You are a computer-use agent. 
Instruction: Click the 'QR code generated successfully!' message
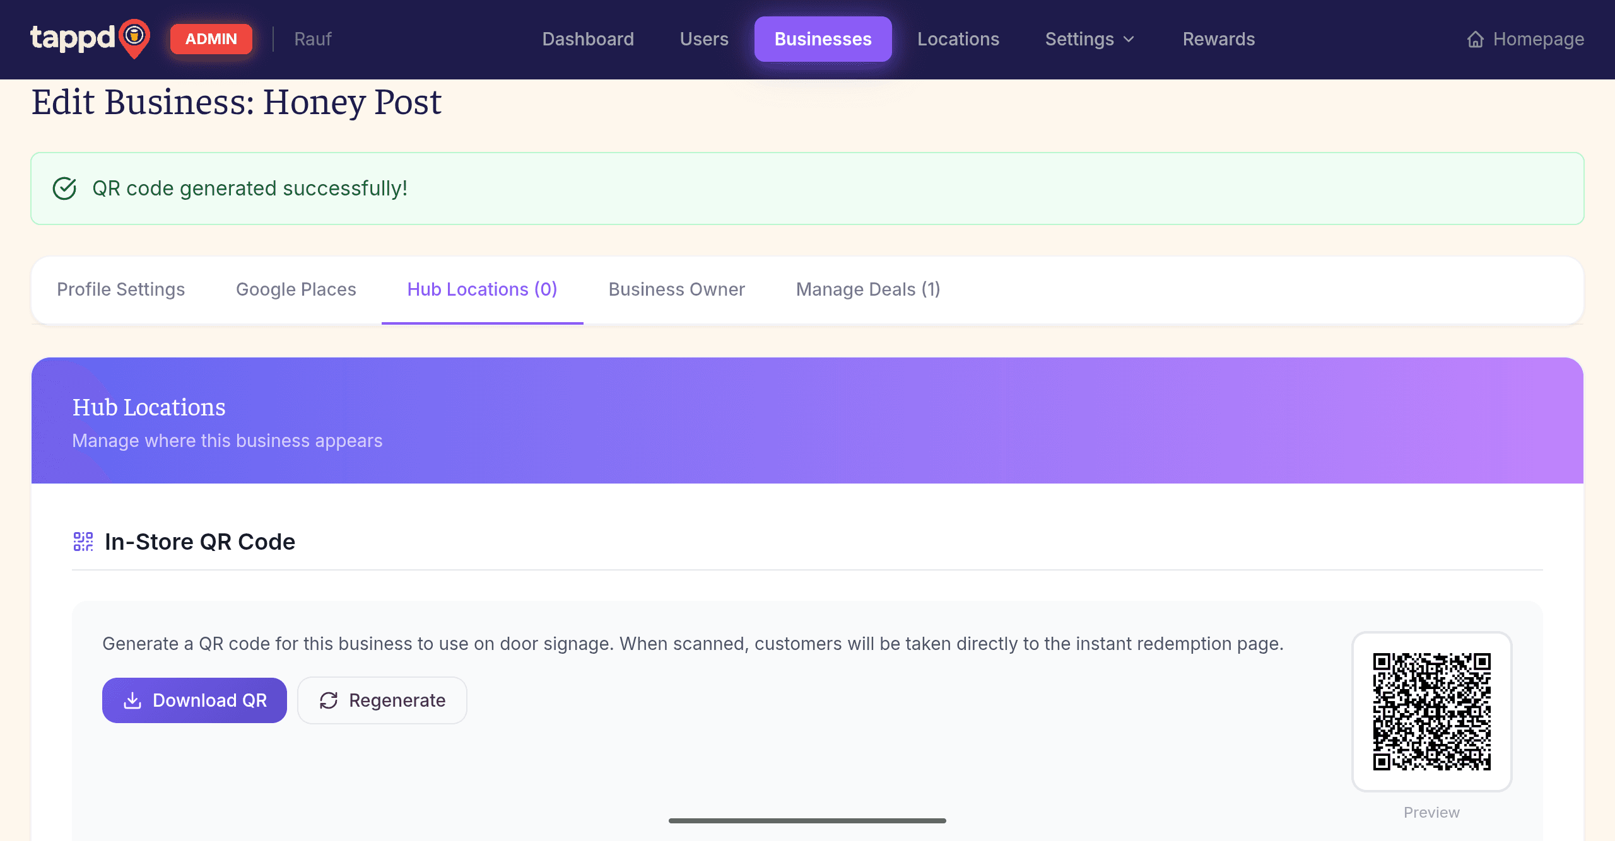[x=250, y=188]
